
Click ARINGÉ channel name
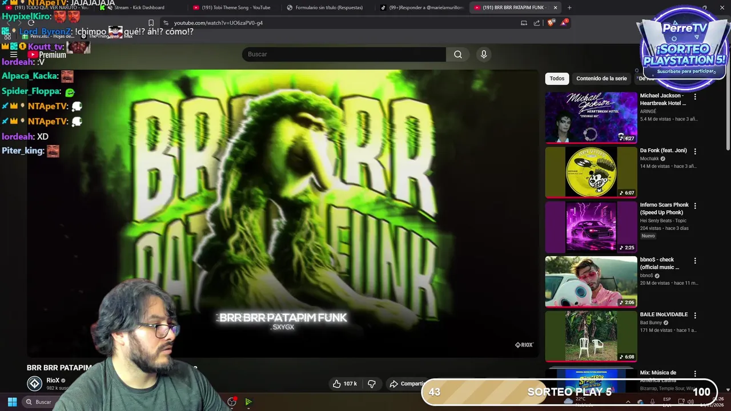(x=648, y=111)
